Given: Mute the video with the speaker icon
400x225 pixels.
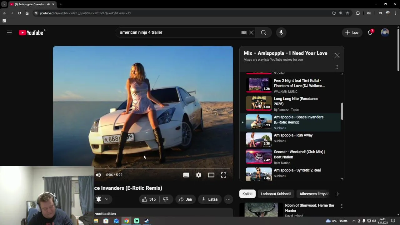Looking at the screenshot, I should click(x=98, y=175).
